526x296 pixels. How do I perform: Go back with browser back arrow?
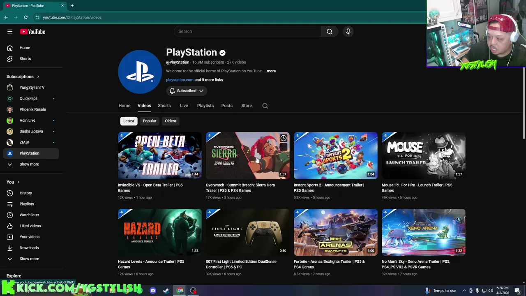[6, 17]
